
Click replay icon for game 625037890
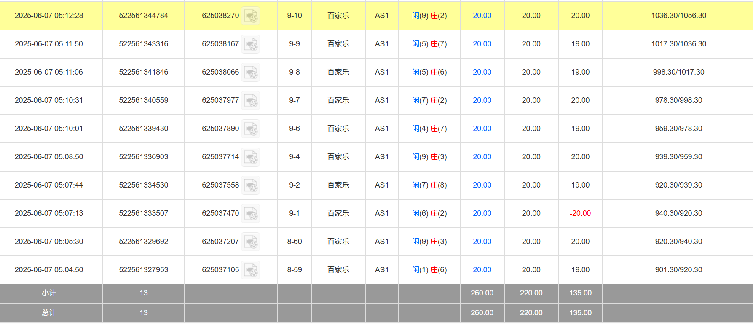[250, 129]
